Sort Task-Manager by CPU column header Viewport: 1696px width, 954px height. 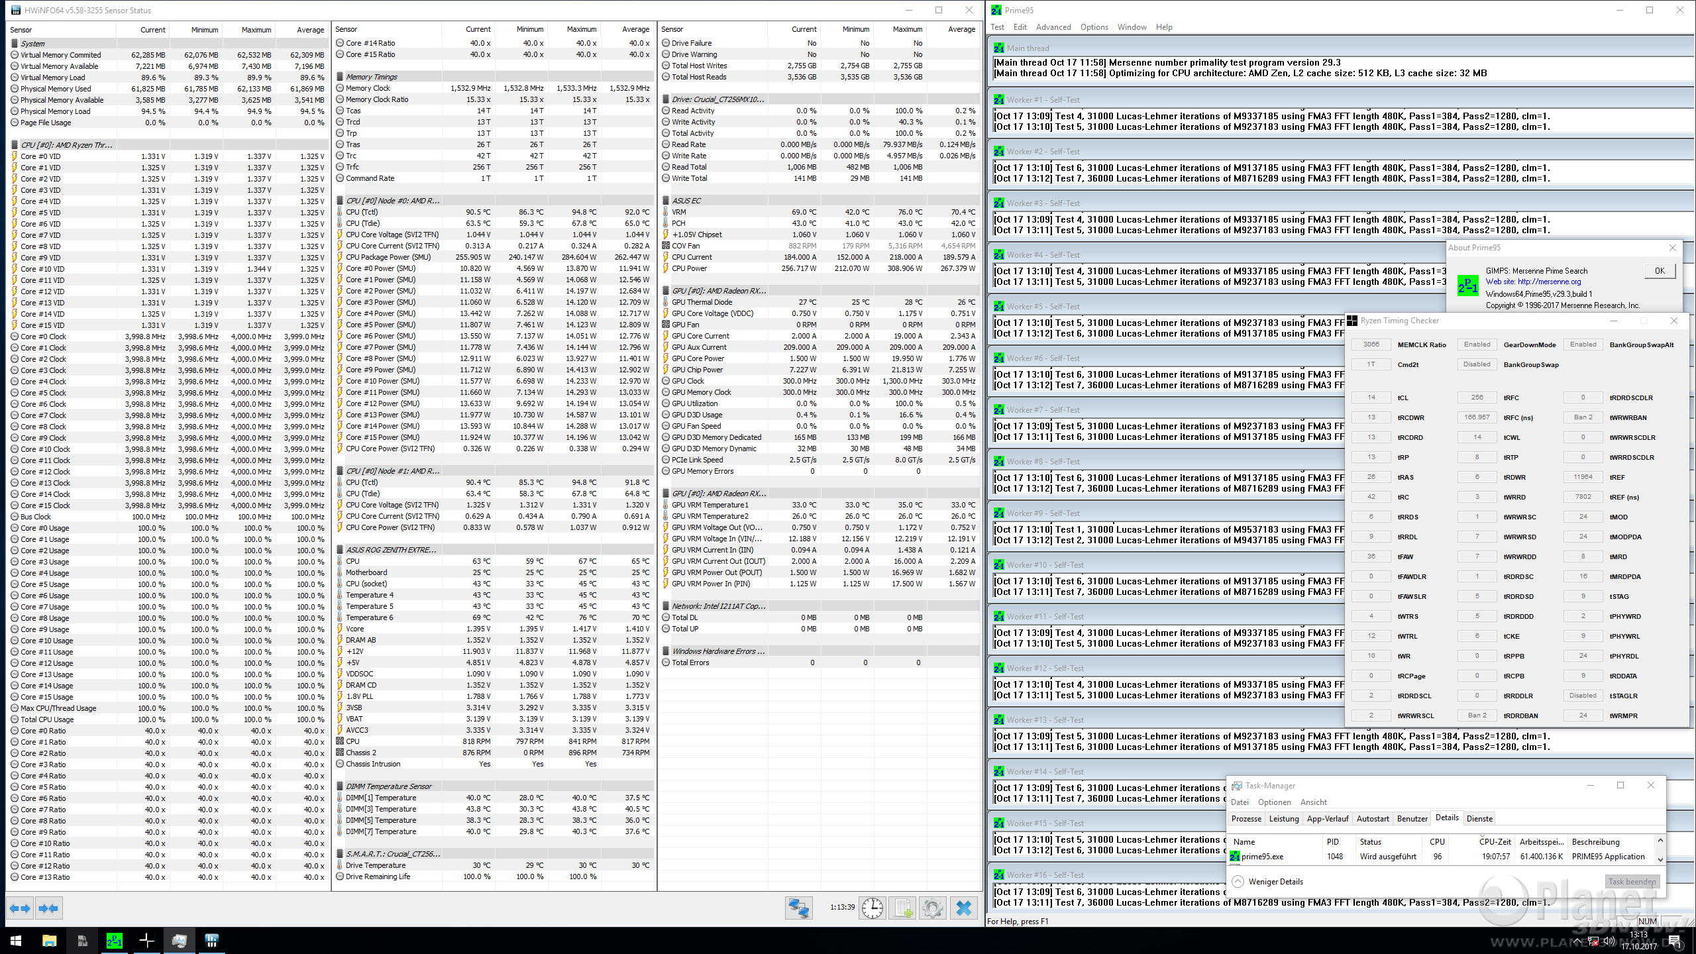(x=1437, y=842)
